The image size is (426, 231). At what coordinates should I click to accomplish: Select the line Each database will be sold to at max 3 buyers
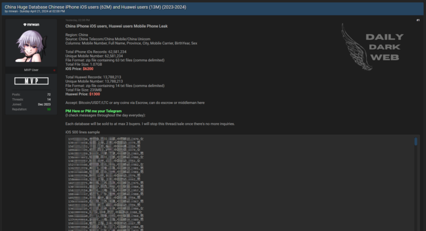(x=150, y=124)
